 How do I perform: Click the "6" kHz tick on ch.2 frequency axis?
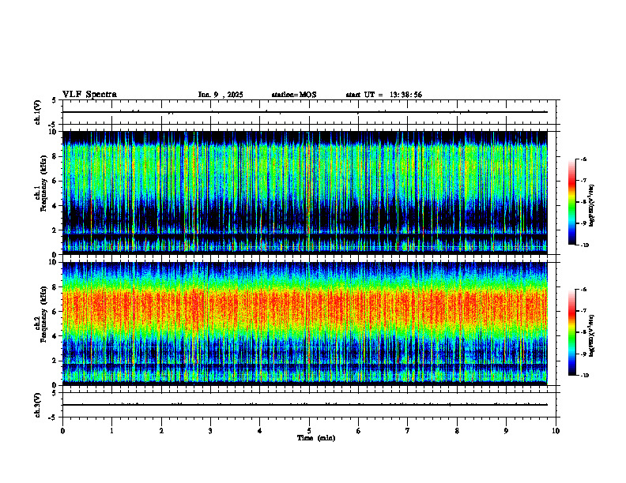(55, 312)
